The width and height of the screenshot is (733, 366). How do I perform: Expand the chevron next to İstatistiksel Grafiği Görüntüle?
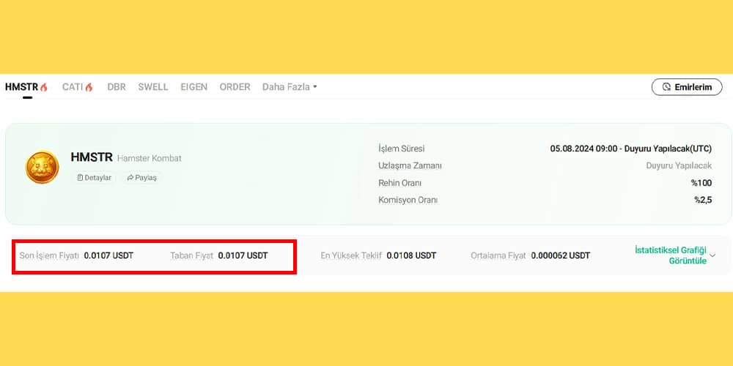712,255
